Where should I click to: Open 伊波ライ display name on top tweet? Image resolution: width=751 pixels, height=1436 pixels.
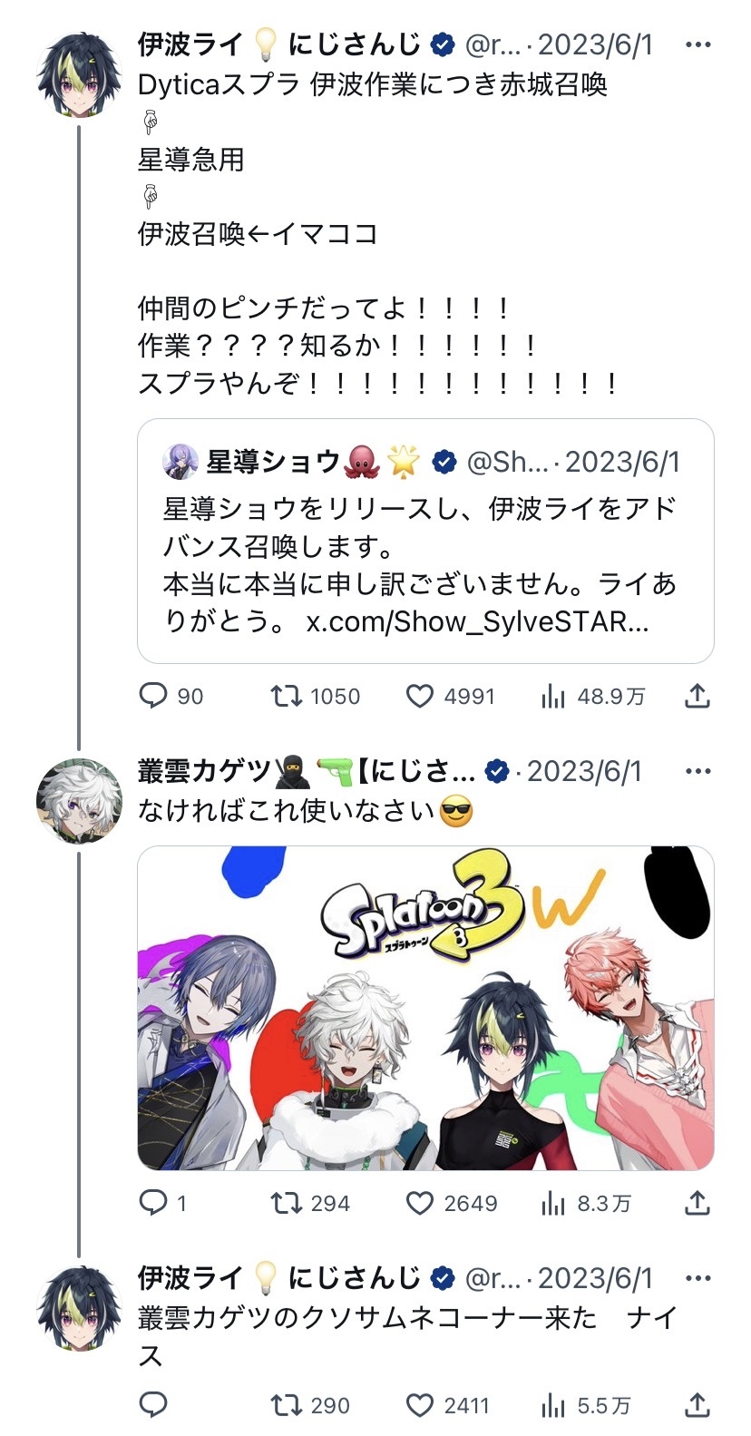pos(191,44)
